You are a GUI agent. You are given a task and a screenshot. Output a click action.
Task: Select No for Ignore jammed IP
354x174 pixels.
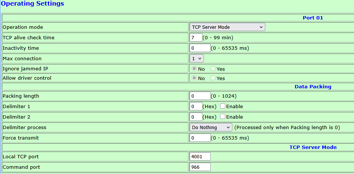(194, 69)
